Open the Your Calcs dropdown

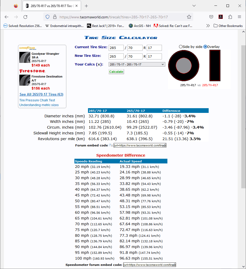137,64
